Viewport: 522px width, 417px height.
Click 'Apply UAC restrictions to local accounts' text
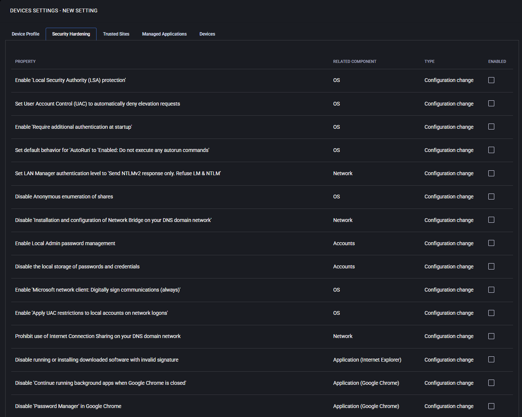(x=91, y=313)
